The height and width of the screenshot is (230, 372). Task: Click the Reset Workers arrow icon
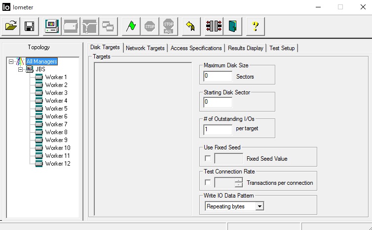coord(190,26)
